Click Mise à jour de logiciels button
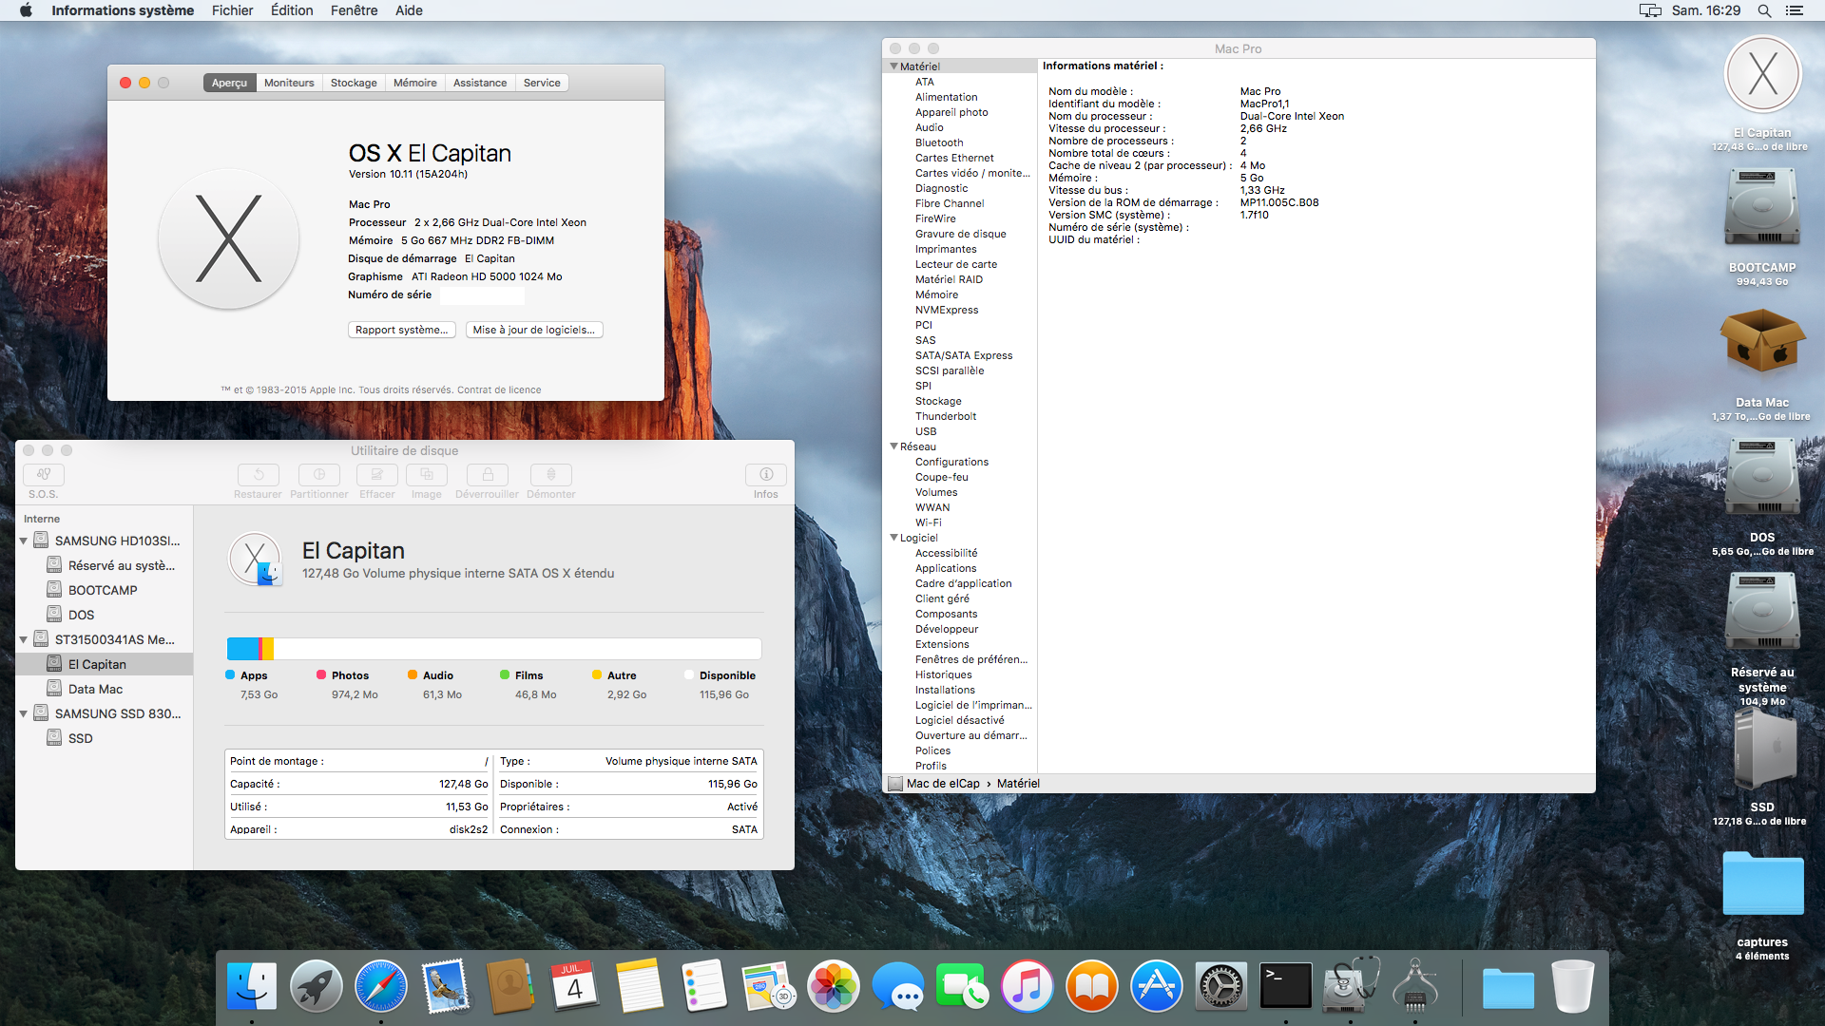The width and height of the screenshot is (1825, 1026). 534,330
